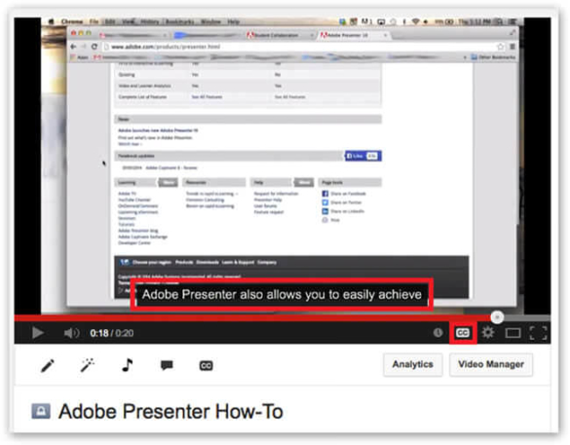Click the Facebook Like button in the video
The image size is (570, 445).
pos(362,156)
